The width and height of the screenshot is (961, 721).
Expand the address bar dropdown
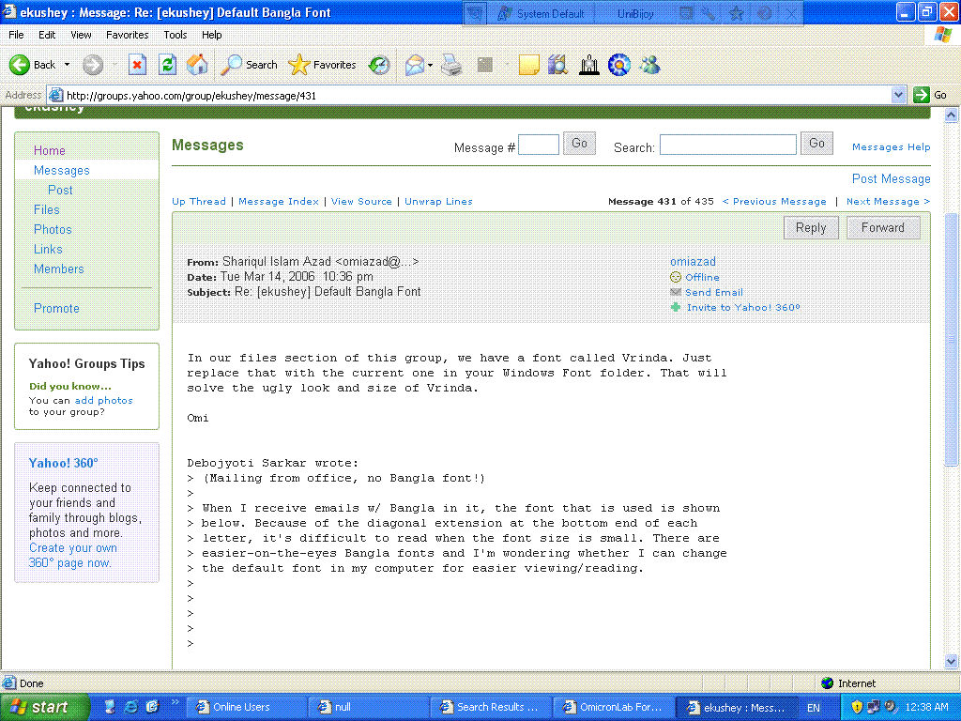click(898, 95)
